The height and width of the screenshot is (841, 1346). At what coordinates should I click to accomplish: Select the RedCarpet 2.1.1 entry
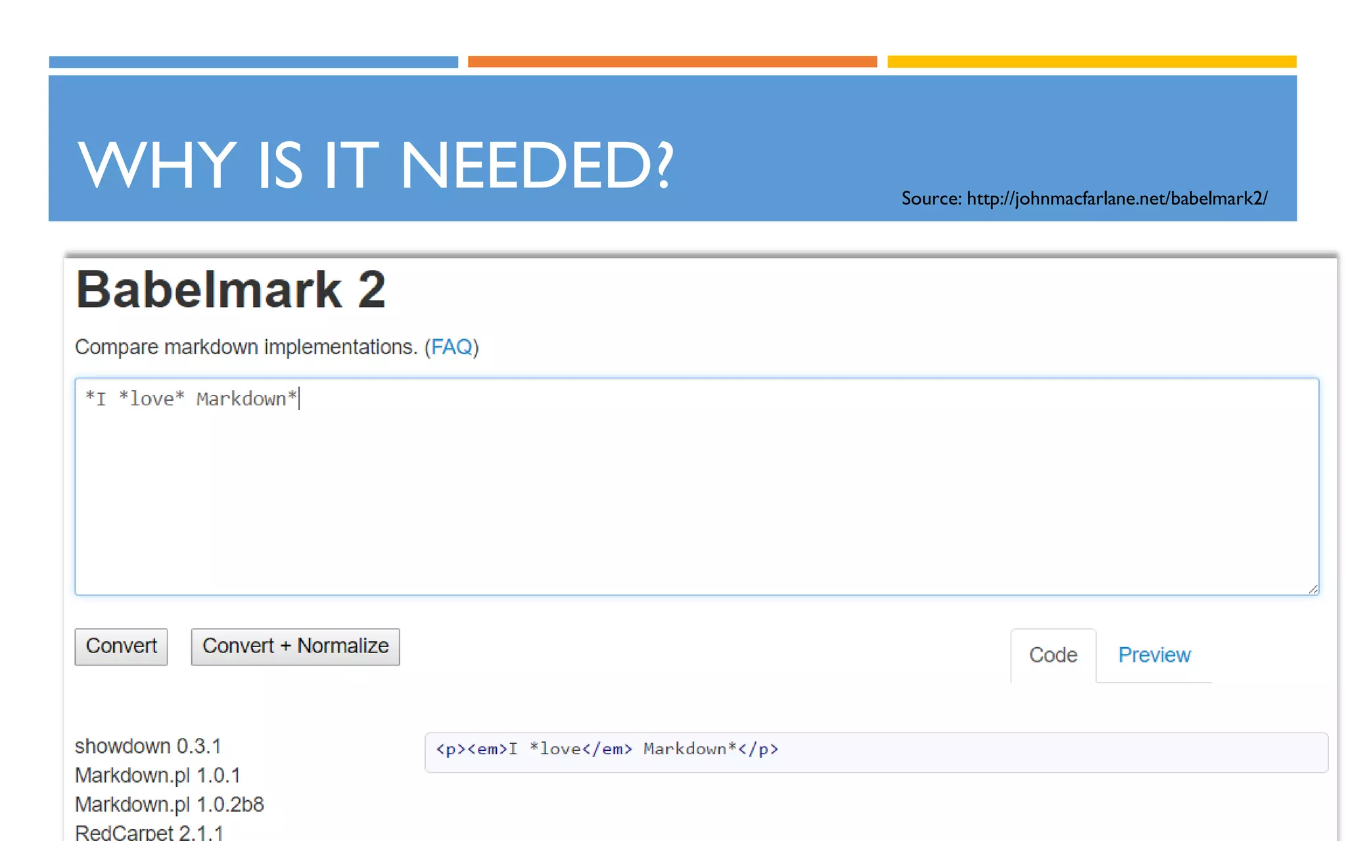tap(149, 832)
